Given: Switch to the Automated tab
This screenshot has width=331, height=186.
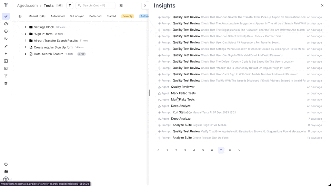Looking at the screenshot, I should pyautogui.click(x=58, y=16).
